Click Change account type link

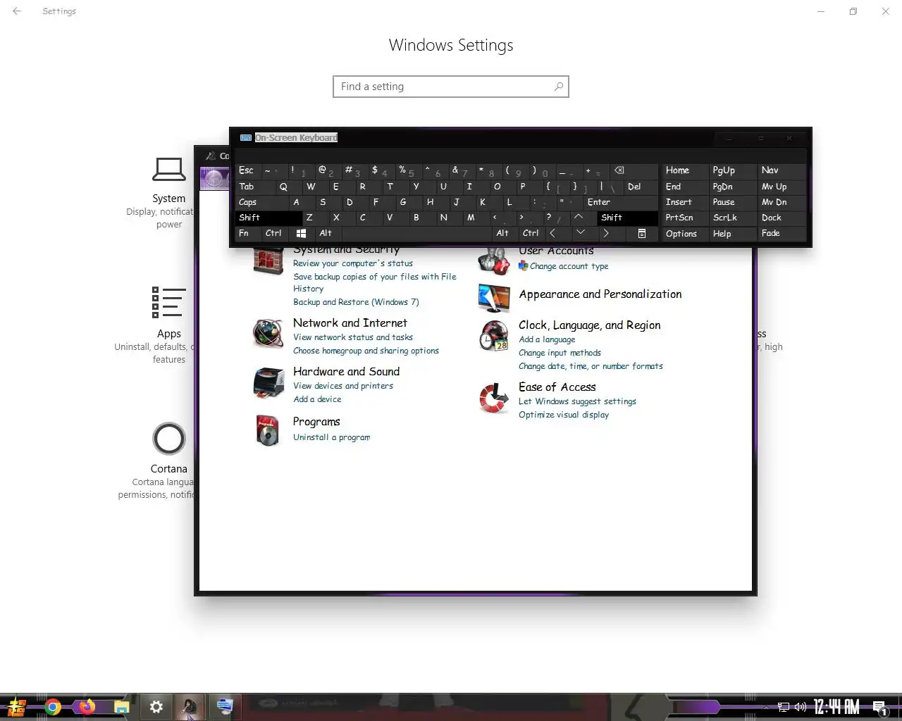point(569,266)
